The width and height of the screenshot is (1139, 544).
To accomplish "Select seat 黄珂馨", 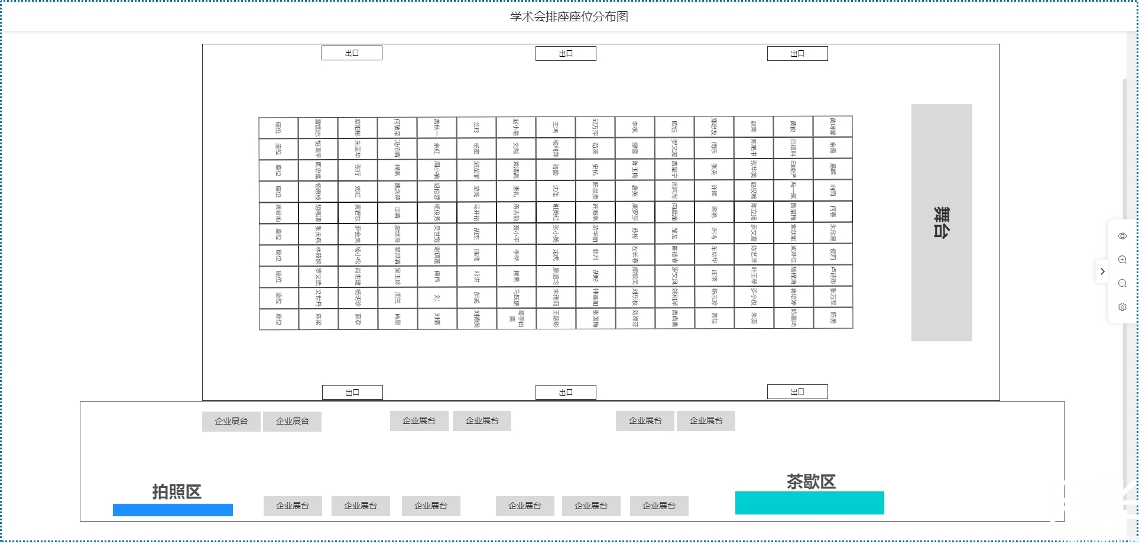I will tap(833, 127).
